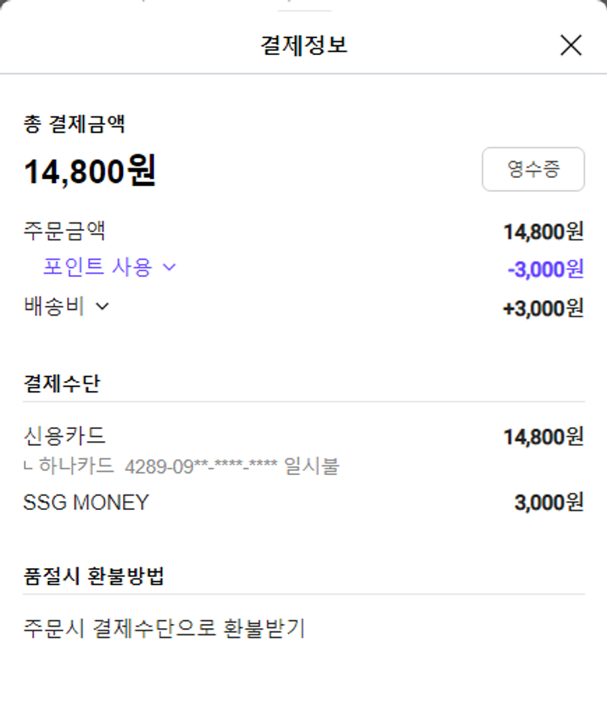Click the SSG MONEY payment row label
The width and height of the screenshot is (607, 726).
[x=87, y=503]
